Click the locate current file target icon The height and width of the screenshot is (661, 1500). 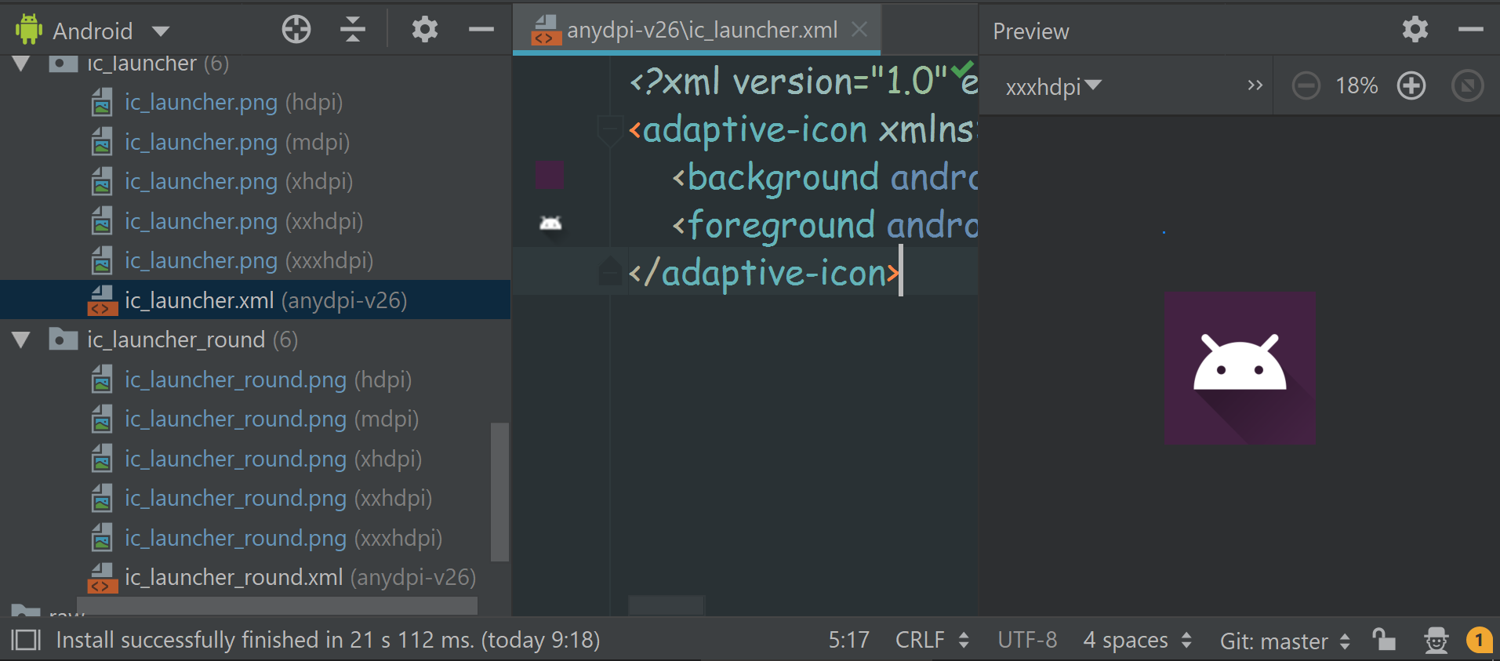(296, 30)
